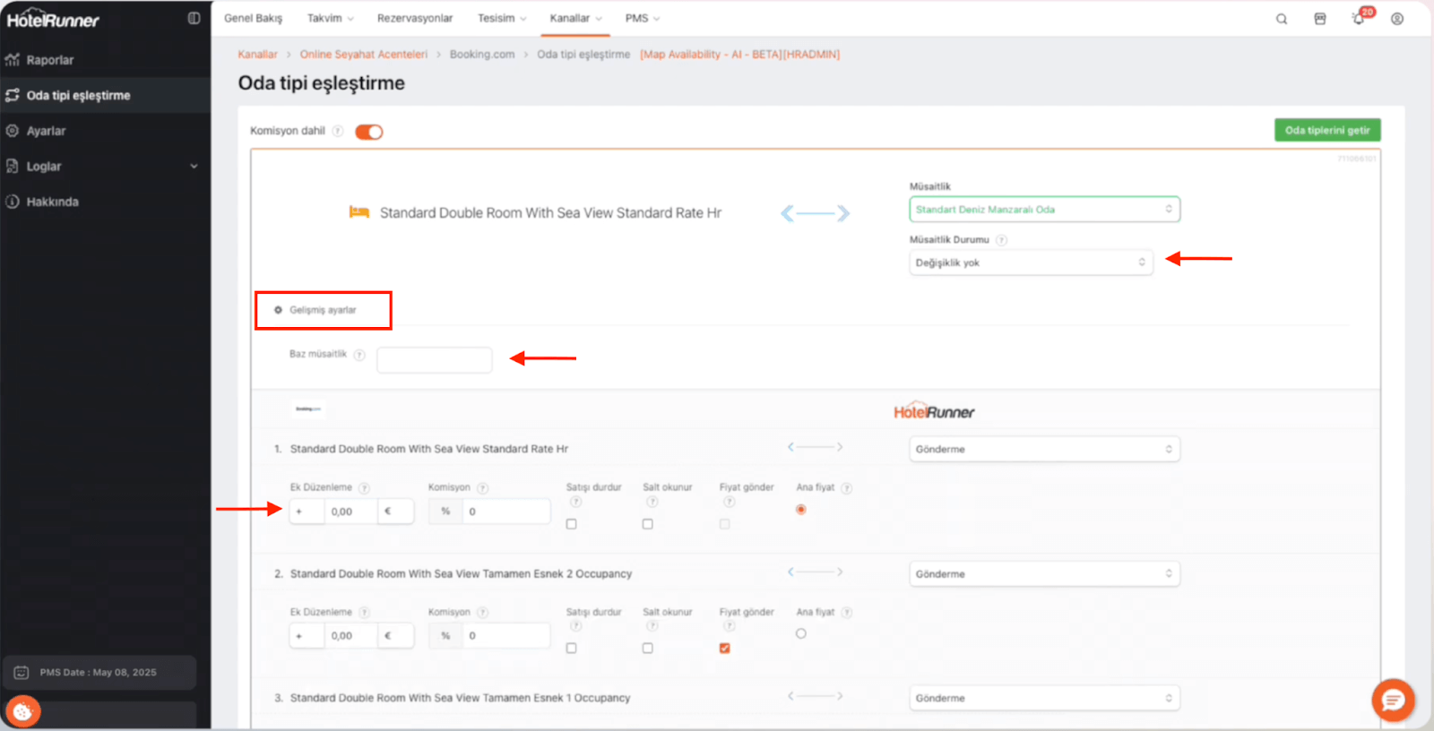Image resolution: width=1434 pixels, height=731 pixels.
Task: Open the user profile icon
Action: point(1397,19)
